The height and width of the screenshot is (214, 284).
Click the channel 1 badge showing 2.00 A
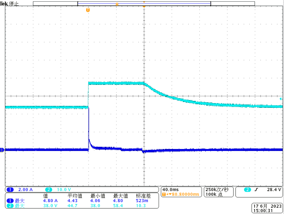click(x=10, y=190)
